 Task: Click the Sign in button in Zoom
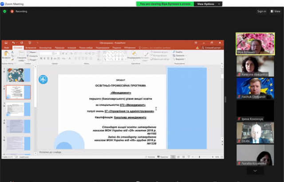coord(261,12)
